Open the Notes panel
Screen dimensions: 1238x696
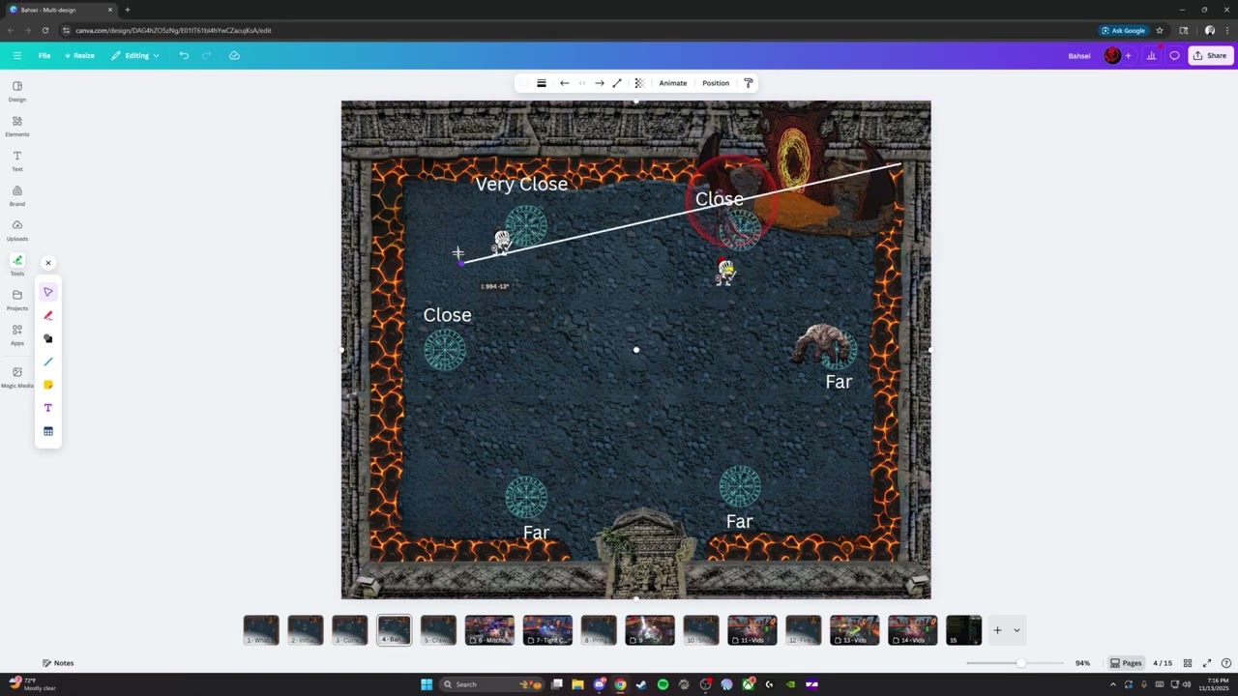[58, 663]
